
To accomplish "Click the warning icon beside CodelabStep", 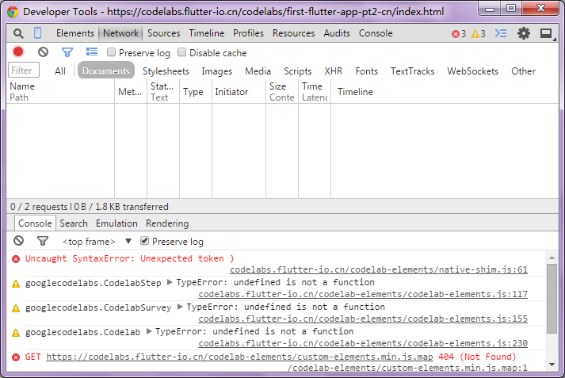I will (16, 284).
